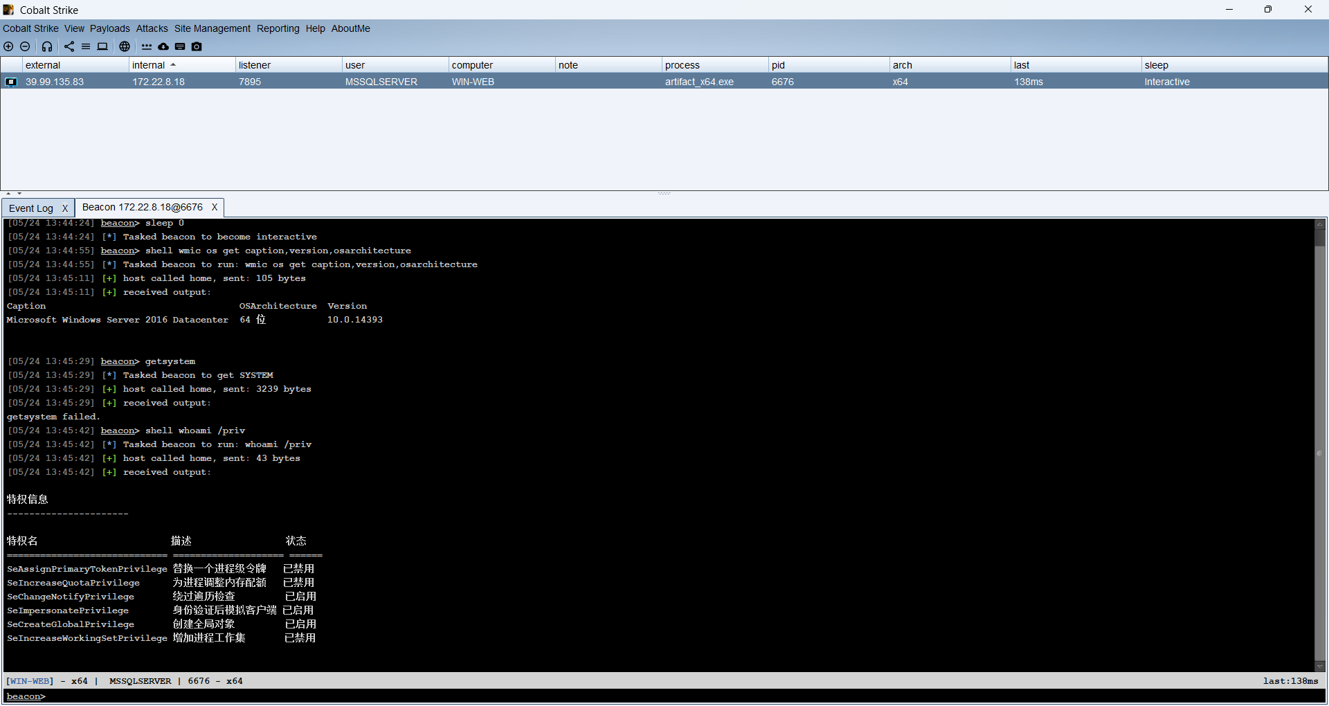Close the Event Log tab
The height and width of the screenshot is (706, 1329).
pos(65,208)
